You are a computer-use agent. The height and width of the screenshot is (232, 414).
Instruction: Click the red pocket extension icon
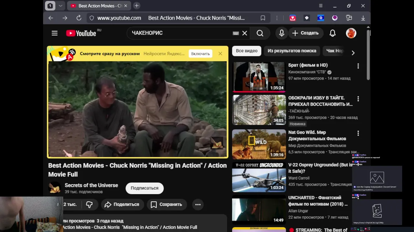pos(293,18)
